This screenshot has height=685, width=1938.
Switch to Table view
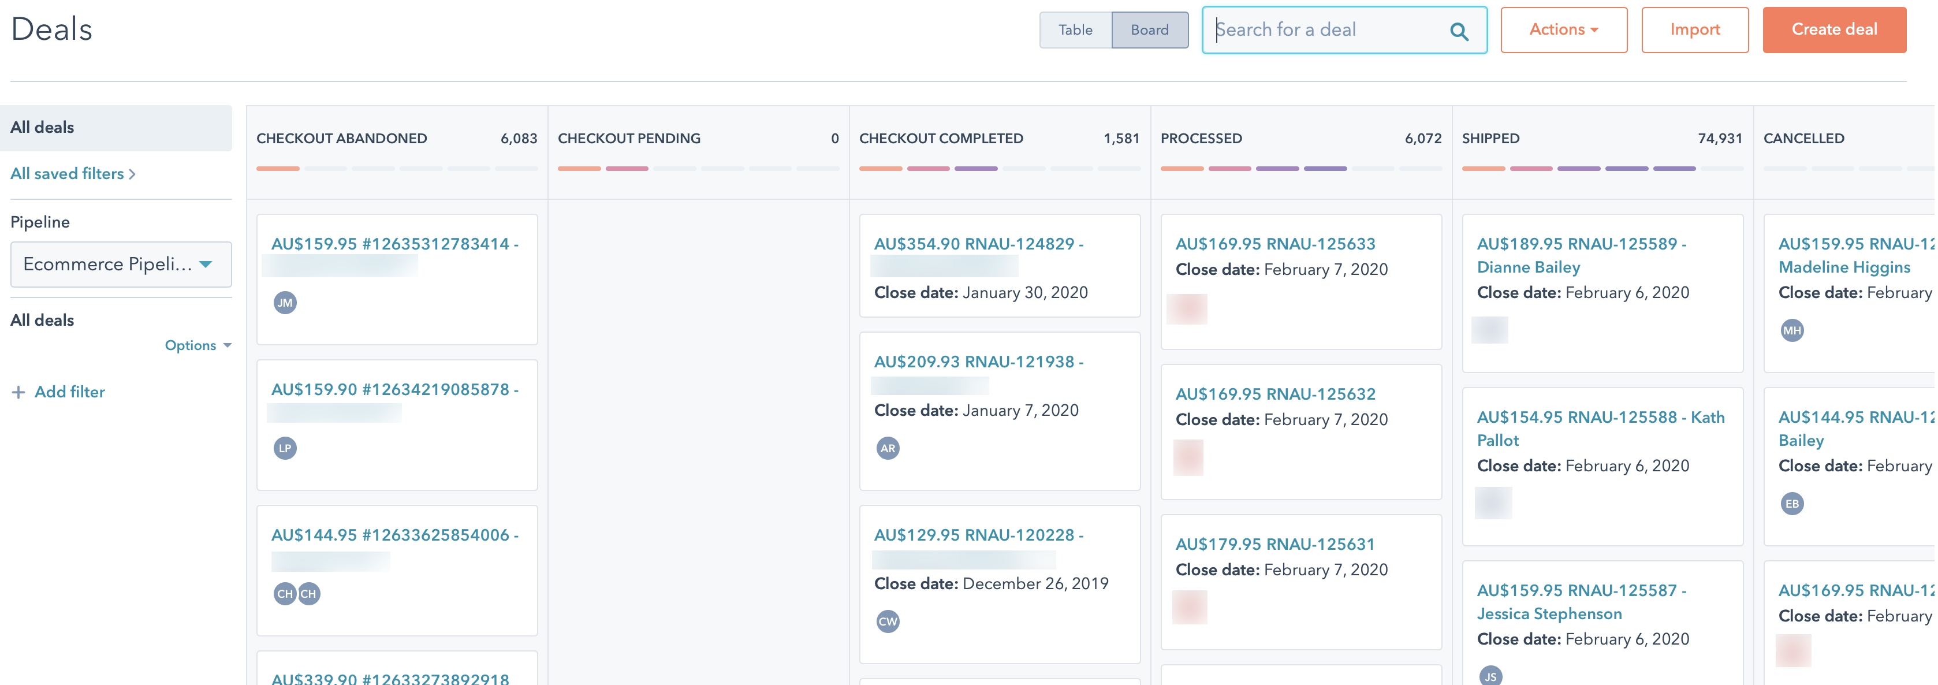1075,30
